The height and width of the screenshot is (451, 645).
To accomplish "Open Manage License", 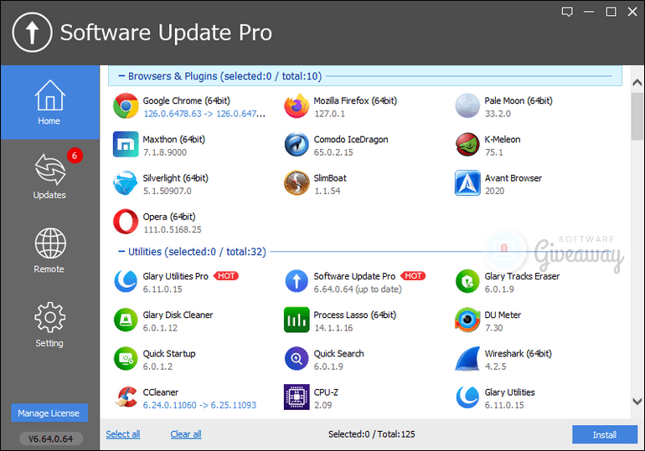I will 49,413.
